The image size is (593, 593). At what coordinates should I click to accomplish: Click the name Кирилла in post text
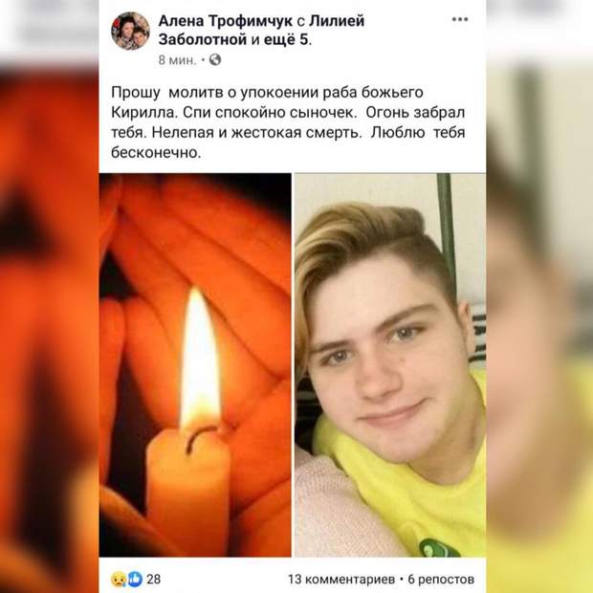(x=143, y=113)
